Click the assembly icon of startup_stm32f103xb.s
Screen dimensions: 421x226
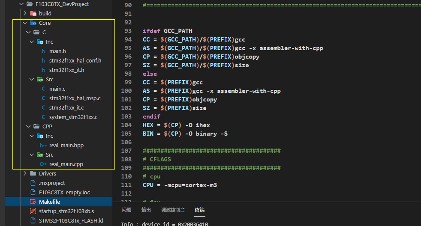pyautogui.click(x=33, y=211)
